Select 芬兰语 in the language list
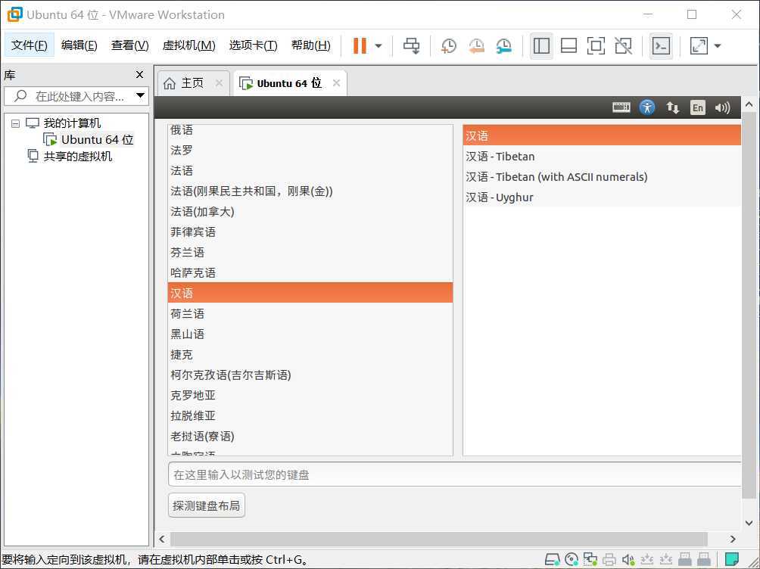This screenshot has width=760, height=569. pyautogui.click(x=310, y=252)
